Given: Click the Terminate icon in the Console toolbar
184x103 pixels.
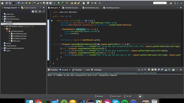Looking at the screenshot, I should coord(139,70).
